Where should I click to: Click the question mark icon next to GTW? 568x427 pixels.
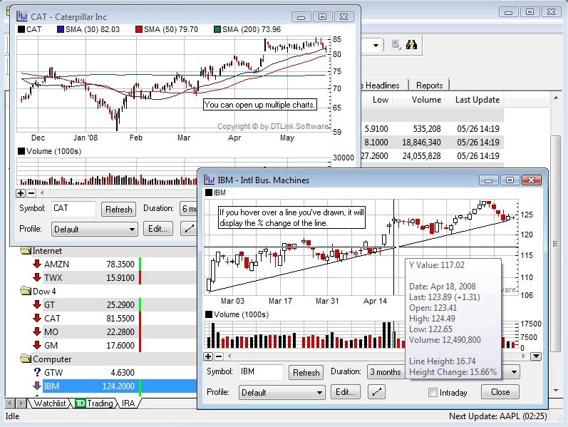pos(37,372)
